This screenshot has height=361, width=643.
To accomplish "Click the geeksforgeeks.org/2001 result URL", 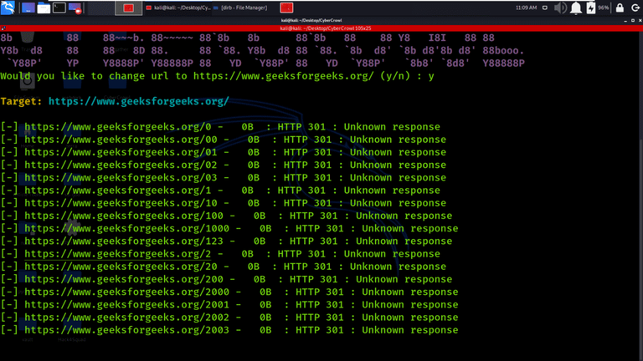I will pos(126,304).
